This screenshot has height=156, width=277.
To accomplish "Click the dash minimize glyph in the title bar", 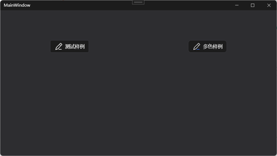I will tap(237, 5).
